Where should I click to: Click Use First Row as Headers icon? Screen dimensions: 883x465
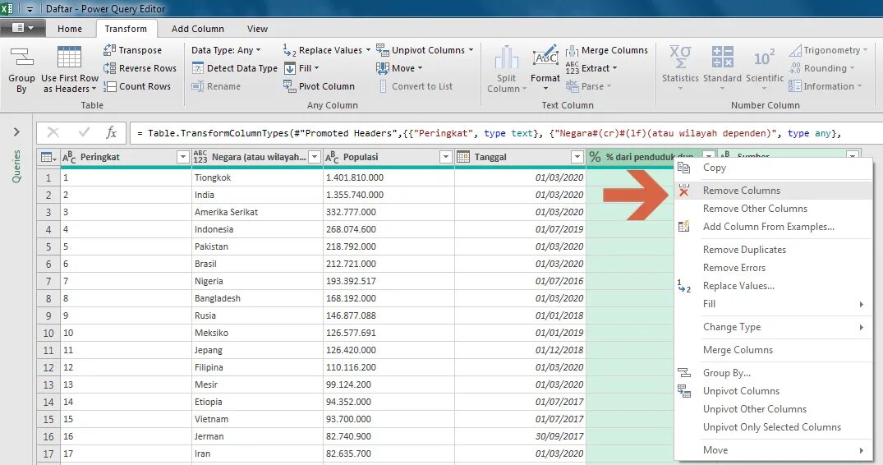tap(69, 58)
